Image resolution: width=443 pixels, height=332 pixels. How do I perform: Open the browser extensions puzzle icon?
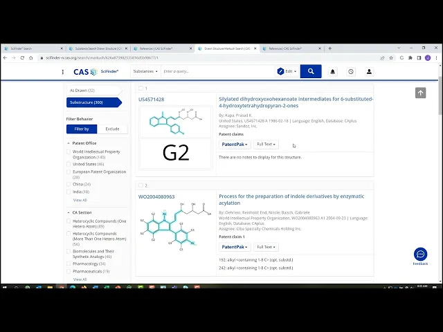click(x=410, y=58)
